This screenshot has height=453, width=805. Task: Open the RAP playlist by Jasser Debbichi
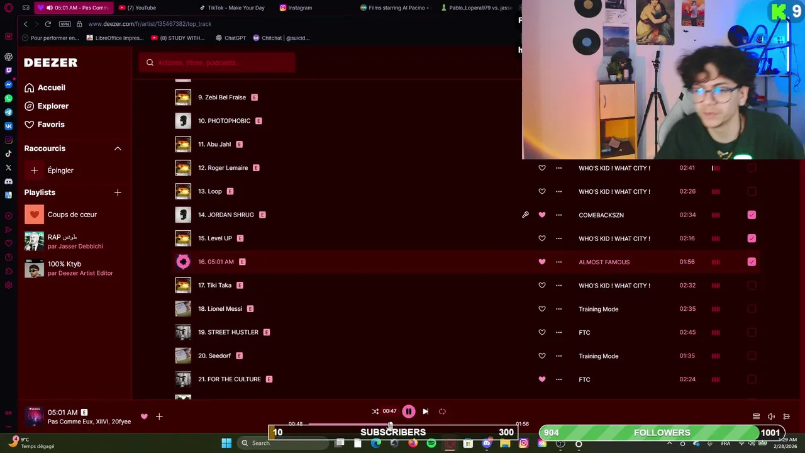64,241
